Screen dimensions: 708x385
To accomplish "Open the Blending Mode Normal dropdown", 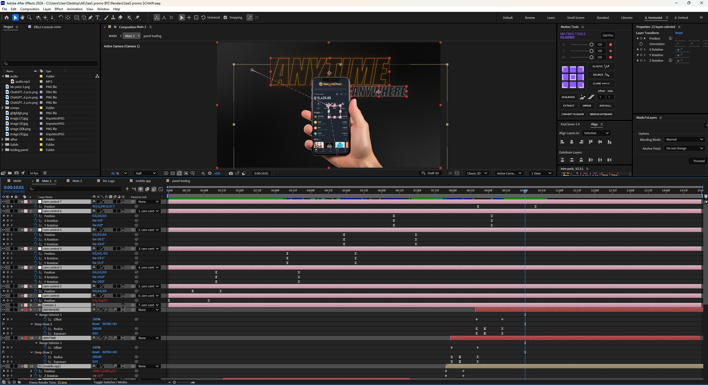I will [684, 140].
